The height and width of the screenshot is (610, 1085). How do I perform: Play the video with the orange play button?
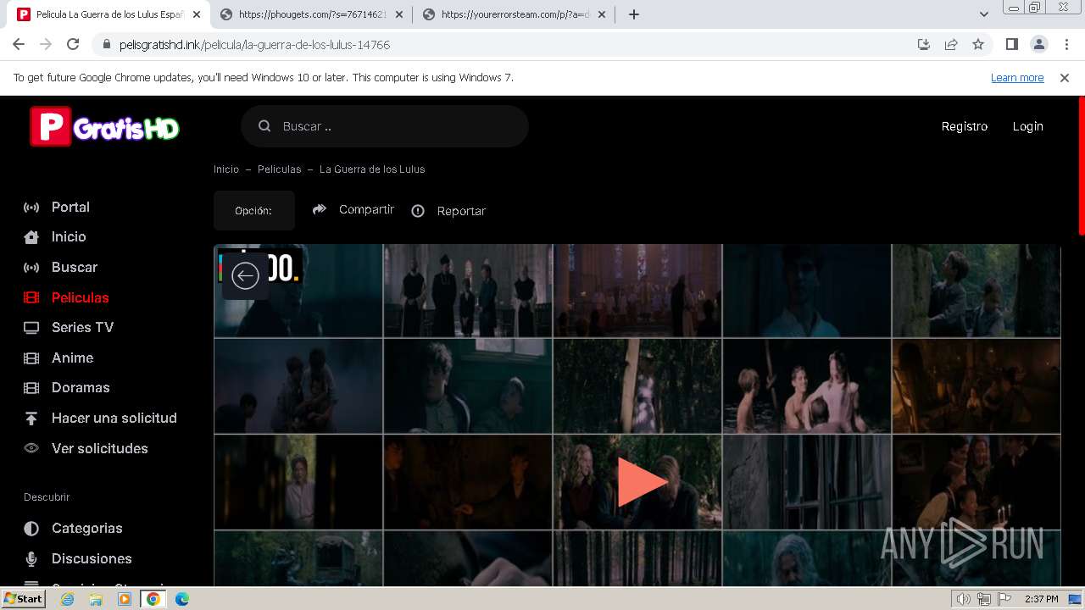click(x=642, y=482)
